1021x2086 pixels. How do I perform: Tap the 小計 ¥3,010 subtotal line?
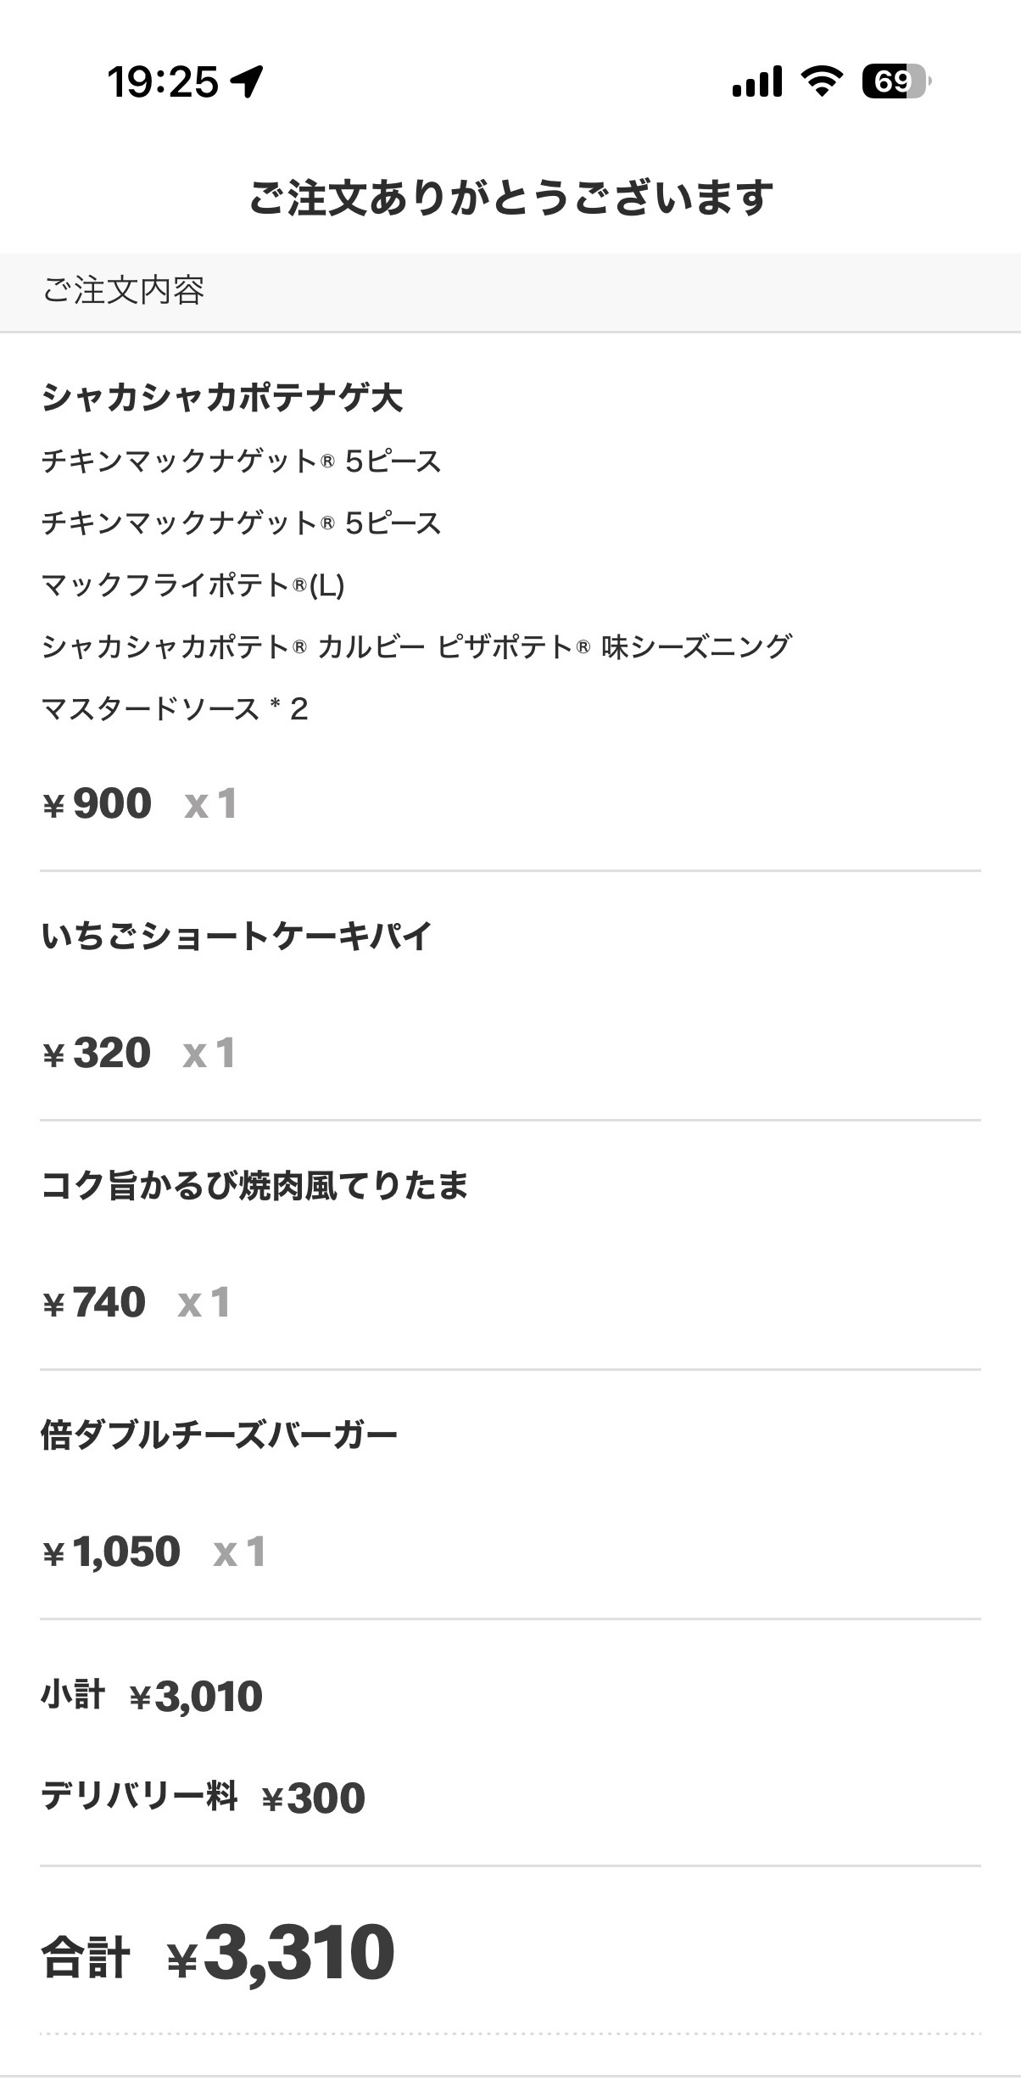153,1696
